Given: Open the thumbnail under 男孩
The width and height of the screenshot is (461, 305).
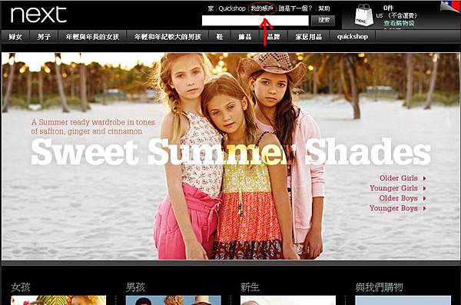Looking at the screenshot, I should click(x=174, y=300).
